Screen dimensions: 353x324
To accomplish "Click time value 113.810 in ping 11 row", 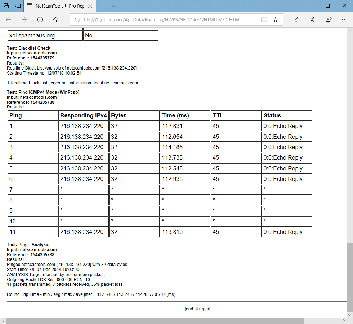I will [x=172, y=232].
